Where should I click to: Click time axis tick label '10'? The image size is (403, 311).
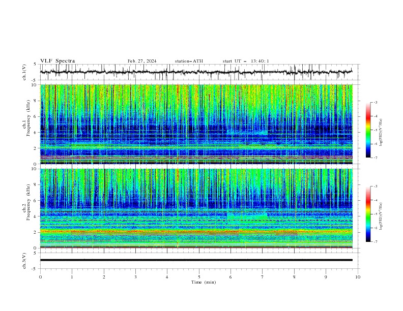(358, 277)
